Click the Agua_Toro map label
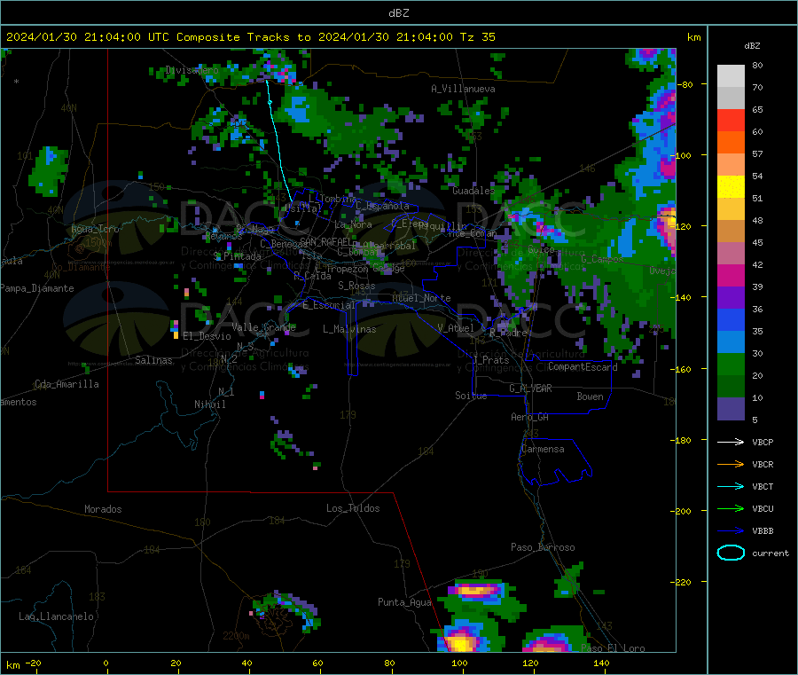 95,229
